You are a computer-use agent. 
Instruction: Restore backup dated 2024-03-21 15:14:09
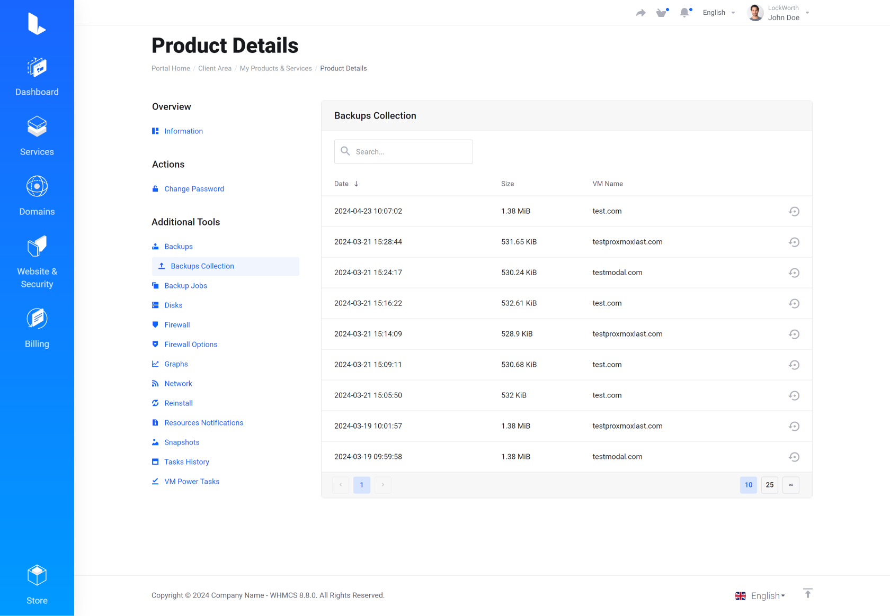click(794, 334)
